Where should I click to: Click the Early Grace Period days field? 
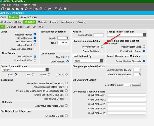point(137,70)
